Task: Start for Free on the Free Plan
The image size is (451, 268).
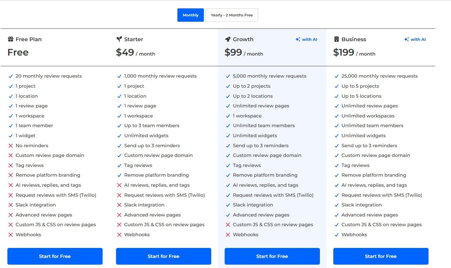Action: click(55, 256)
